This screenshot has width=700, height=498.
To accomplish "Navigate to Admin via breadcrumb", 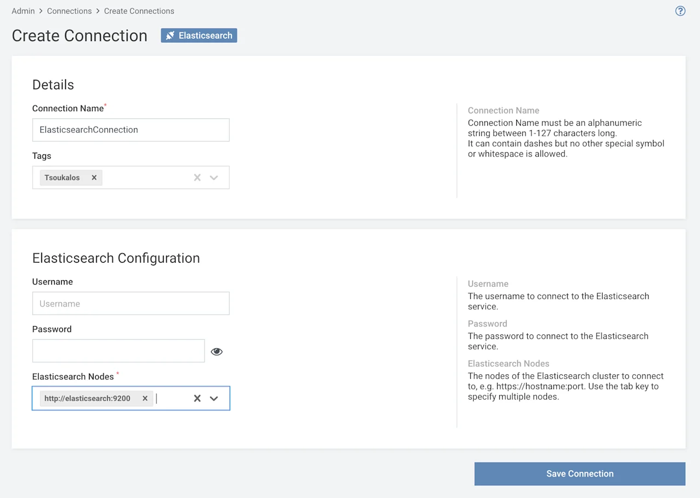I will (23, 11).
